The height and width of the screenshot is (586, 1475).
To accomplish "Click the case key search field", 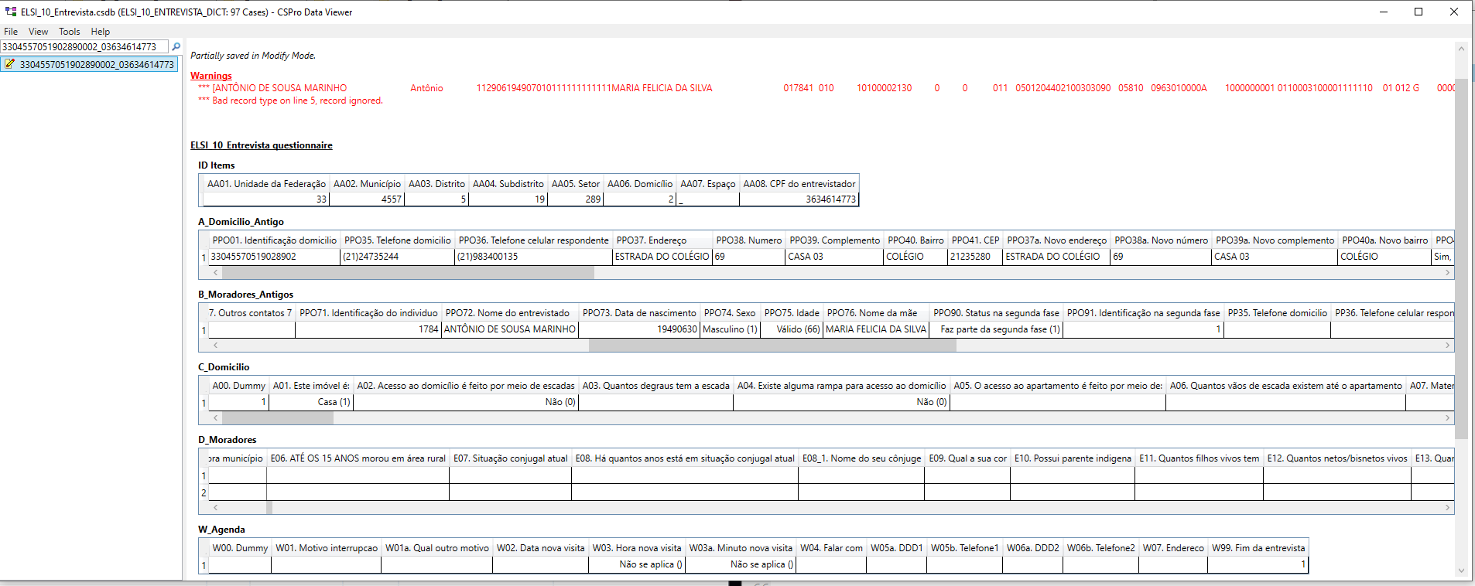I will click(x=84, y=46).
